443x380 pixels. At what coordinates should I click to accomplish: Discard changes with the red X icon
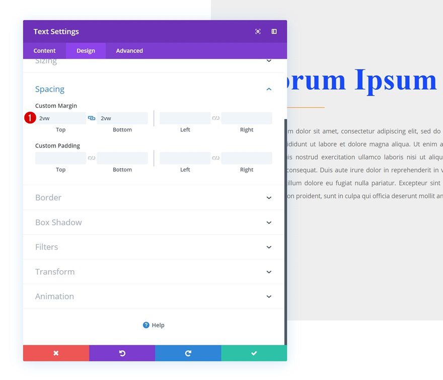[55, 353]
